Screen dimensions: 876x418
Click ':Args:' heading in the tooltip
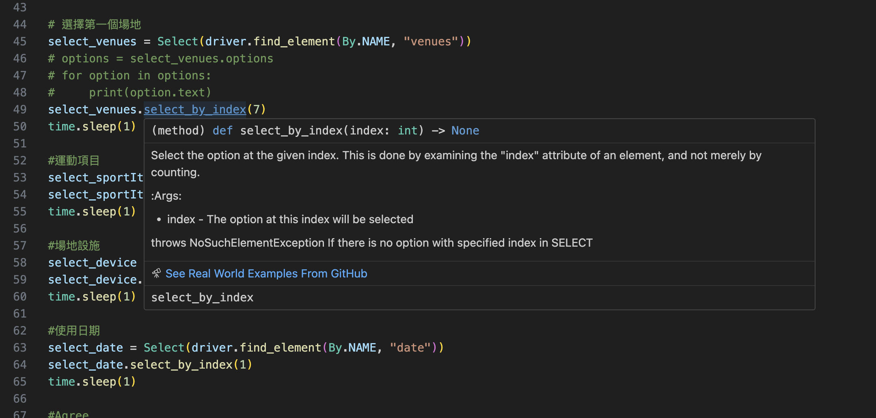coord(166,196)
